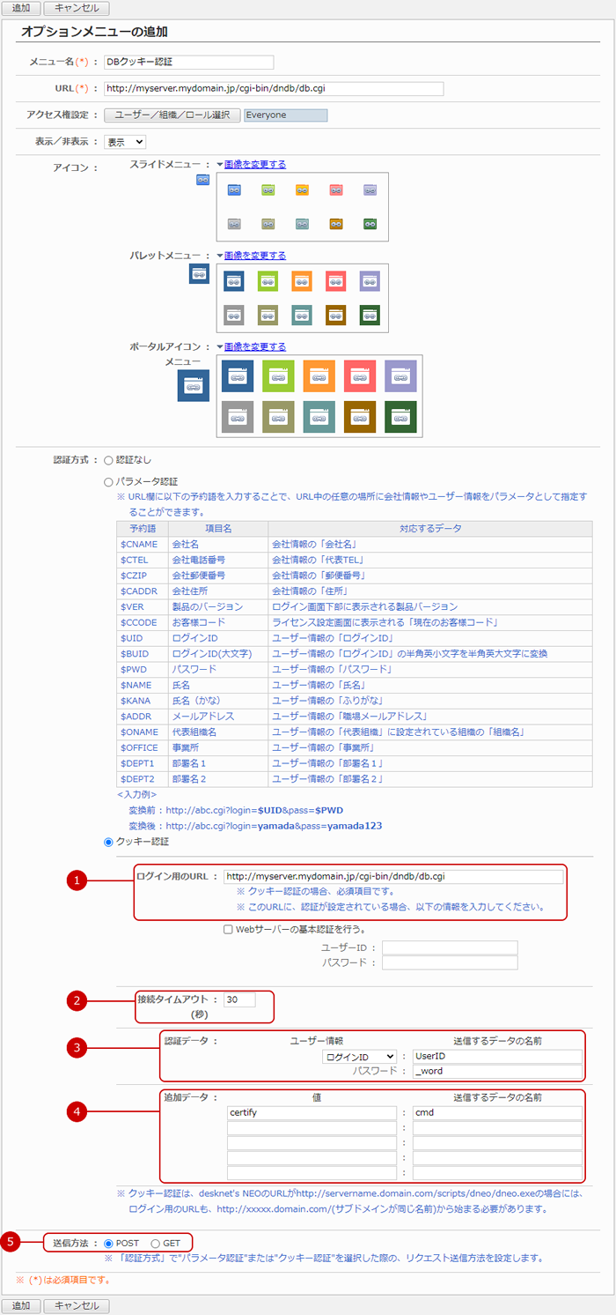616x1315 pixels.
Task: Choose the gray slide menu icon
Action: pos(234,224)
